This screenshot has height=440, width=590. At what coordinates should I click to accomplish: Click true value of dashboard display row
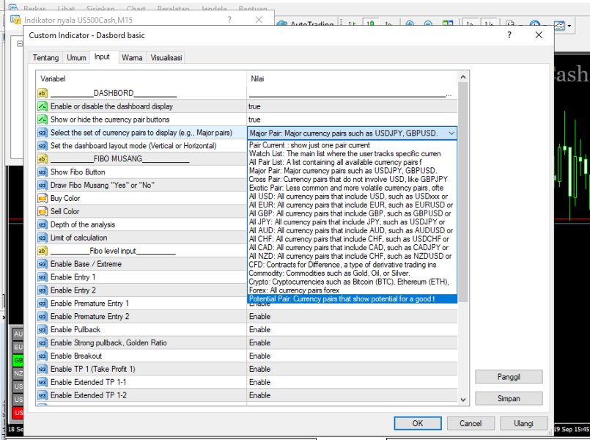point(352,106)
